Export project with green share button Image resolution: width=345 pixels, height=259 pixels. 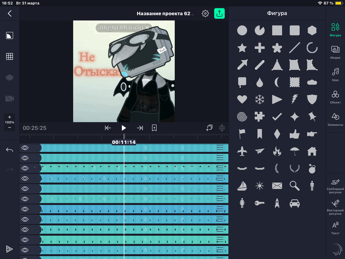pyautogui.click(x=219, y=14)
